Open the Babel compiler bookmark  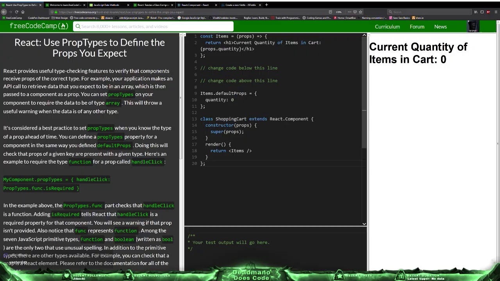(161, 18)
